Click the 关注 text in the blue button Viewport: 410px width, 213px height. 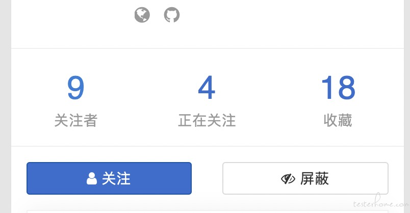[116, 178]
